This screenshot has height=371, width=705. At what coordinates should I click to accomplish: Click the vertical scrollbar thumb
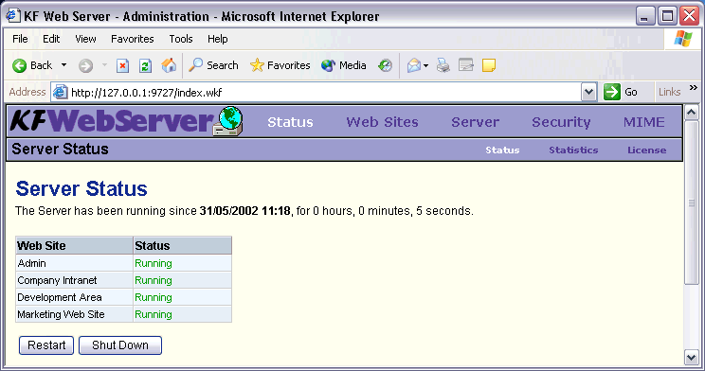[692, 203]
